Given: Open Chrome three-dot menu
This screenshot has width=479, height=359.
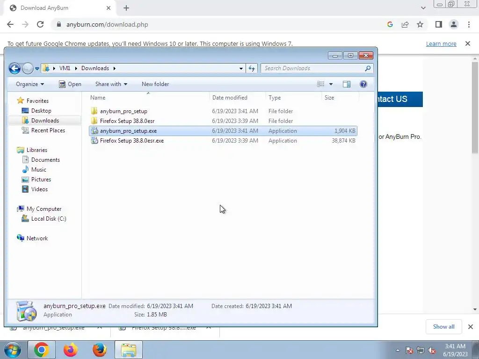Looking at the screenshot, I should (469, 24).
